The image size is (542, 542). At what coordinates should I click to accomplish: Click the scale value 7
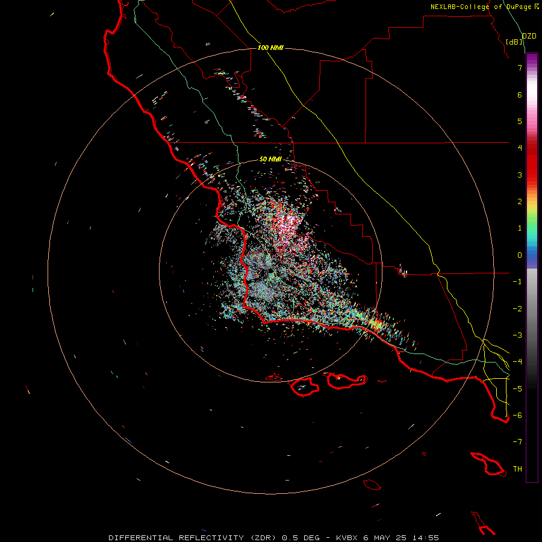tap(520, 67)
